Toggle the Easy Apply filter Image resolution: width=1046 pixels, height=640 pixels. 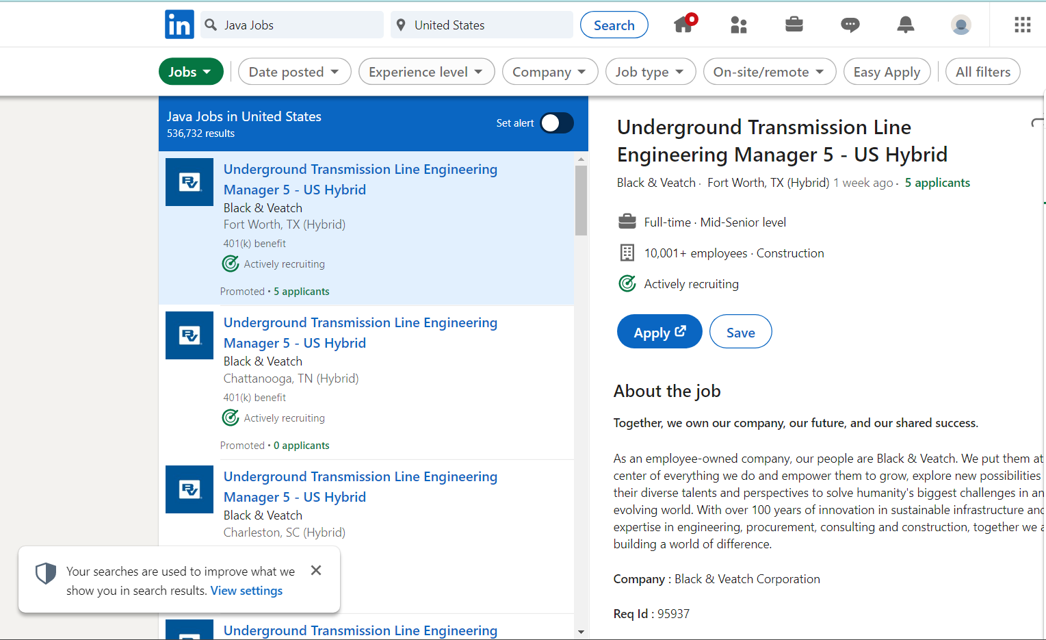[x=887, y=72]
